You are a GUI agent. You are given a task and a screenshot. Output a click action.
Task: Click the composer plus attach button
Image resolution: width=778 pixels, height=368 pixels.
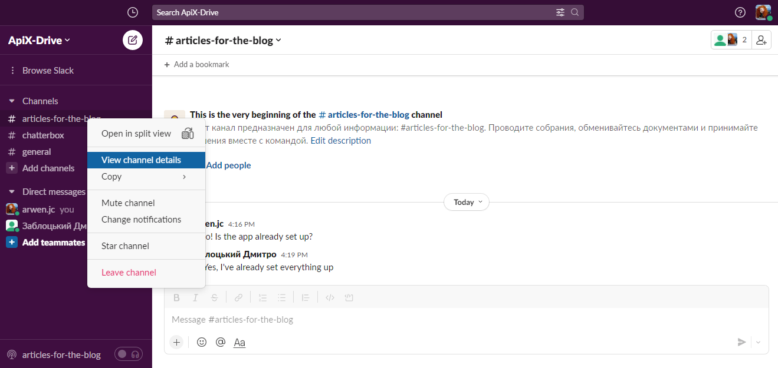click(x=176, y=342)
